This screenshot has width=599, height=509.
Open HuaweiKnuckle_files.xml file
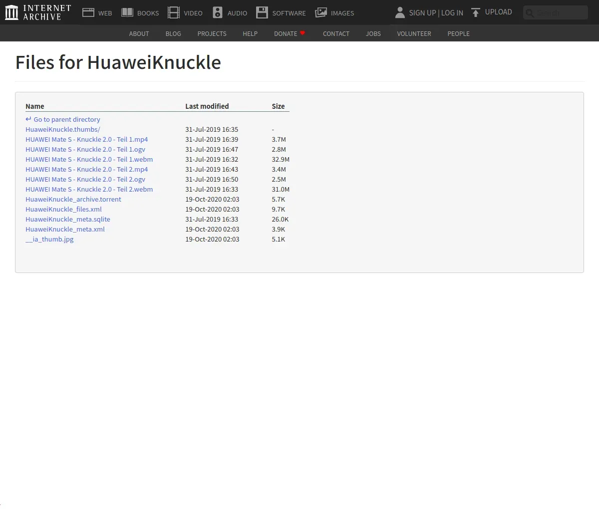(x=63, y=209)
